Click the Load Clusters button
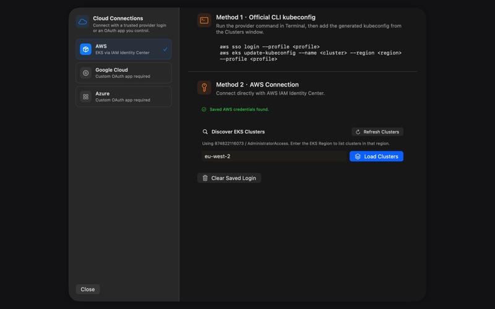495x309 pixels. (376, 156)
